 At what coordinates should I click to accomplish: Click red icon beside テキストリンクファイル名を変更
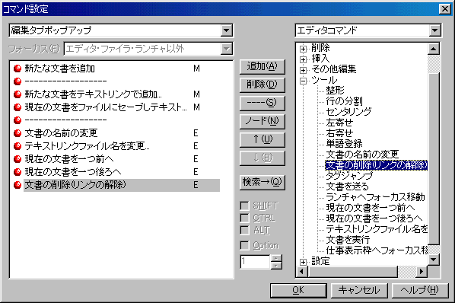17,146
